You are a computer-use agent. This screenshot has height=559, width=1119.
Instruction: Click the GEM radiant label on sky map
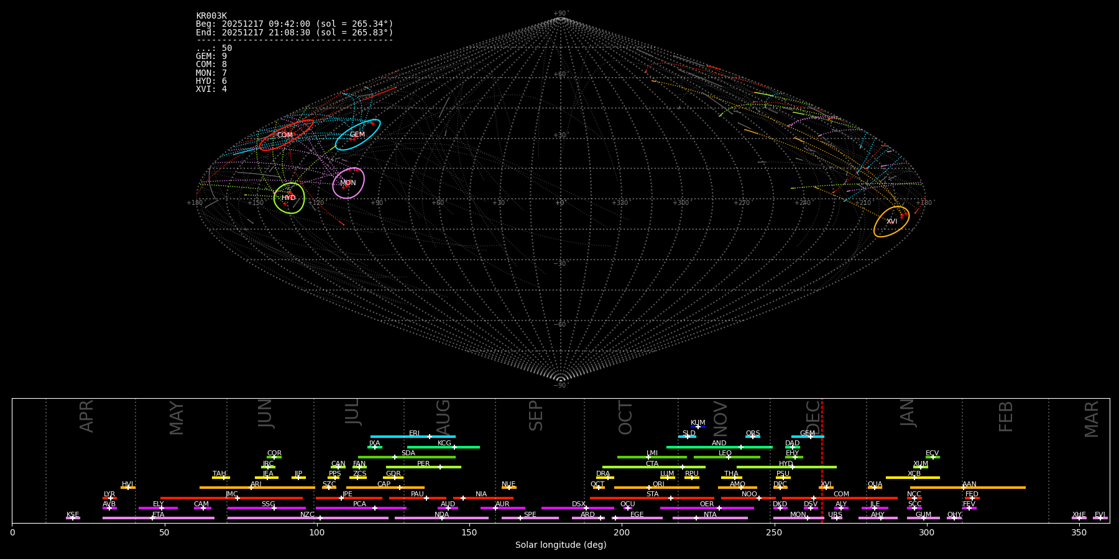coord(357,135)
